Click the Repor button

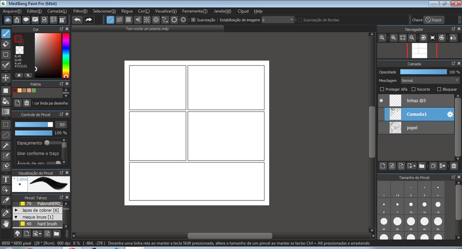(434, 20)
